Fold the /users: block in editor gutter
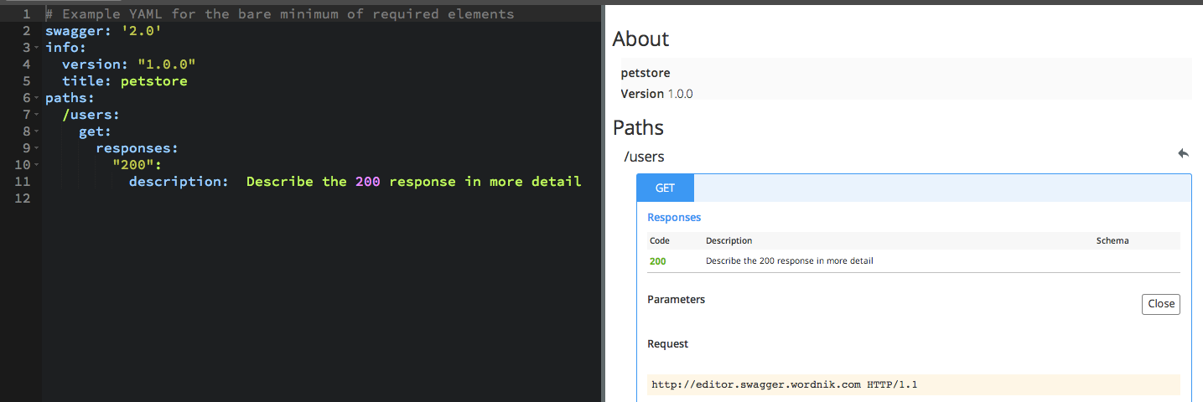This screenshot has height=402, width=1203. click(x=37, y=115)
